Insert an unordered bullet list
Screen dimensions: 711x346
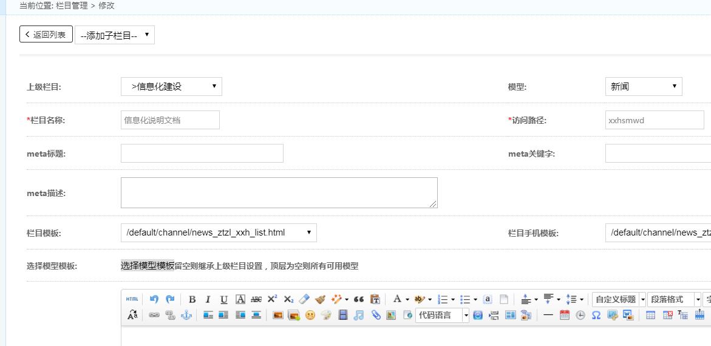pyautogui.click(x=465, y=299)
